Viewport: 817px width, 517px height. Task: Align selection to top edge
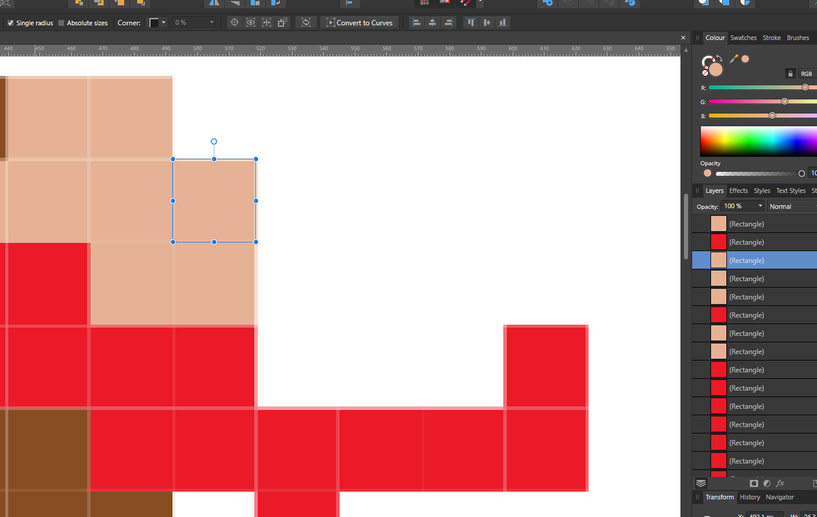pyautogui.click(x=471, y=22)
